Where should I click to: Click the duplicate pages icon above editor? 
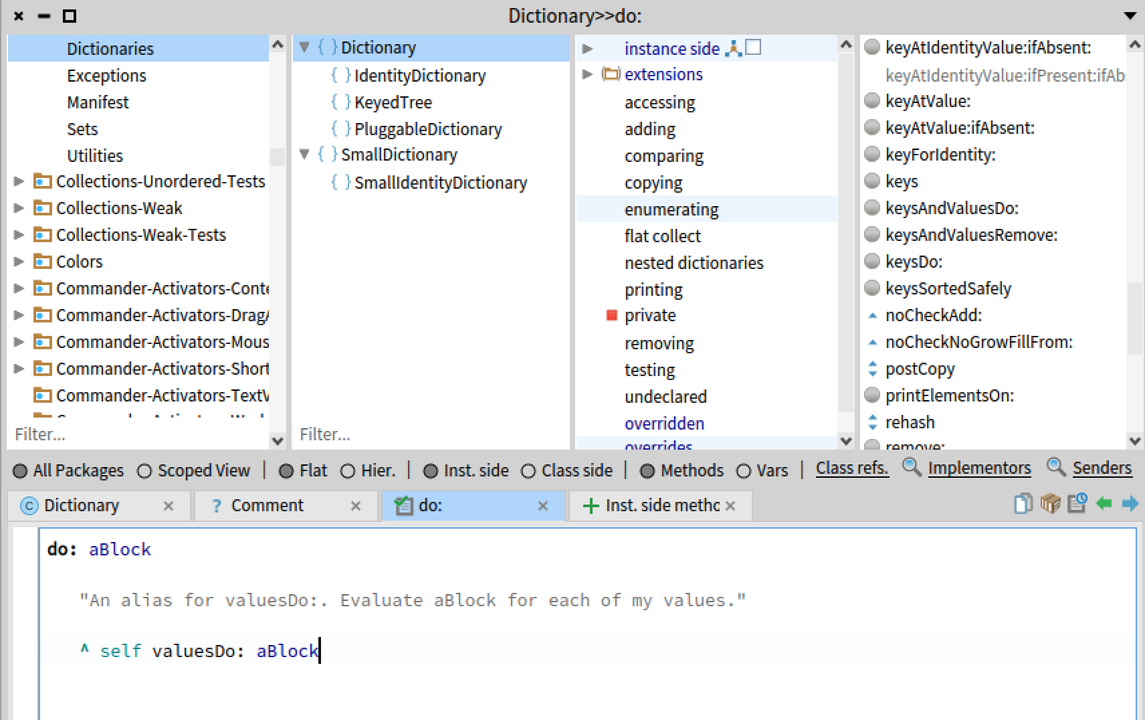[x=1023, y=504]
